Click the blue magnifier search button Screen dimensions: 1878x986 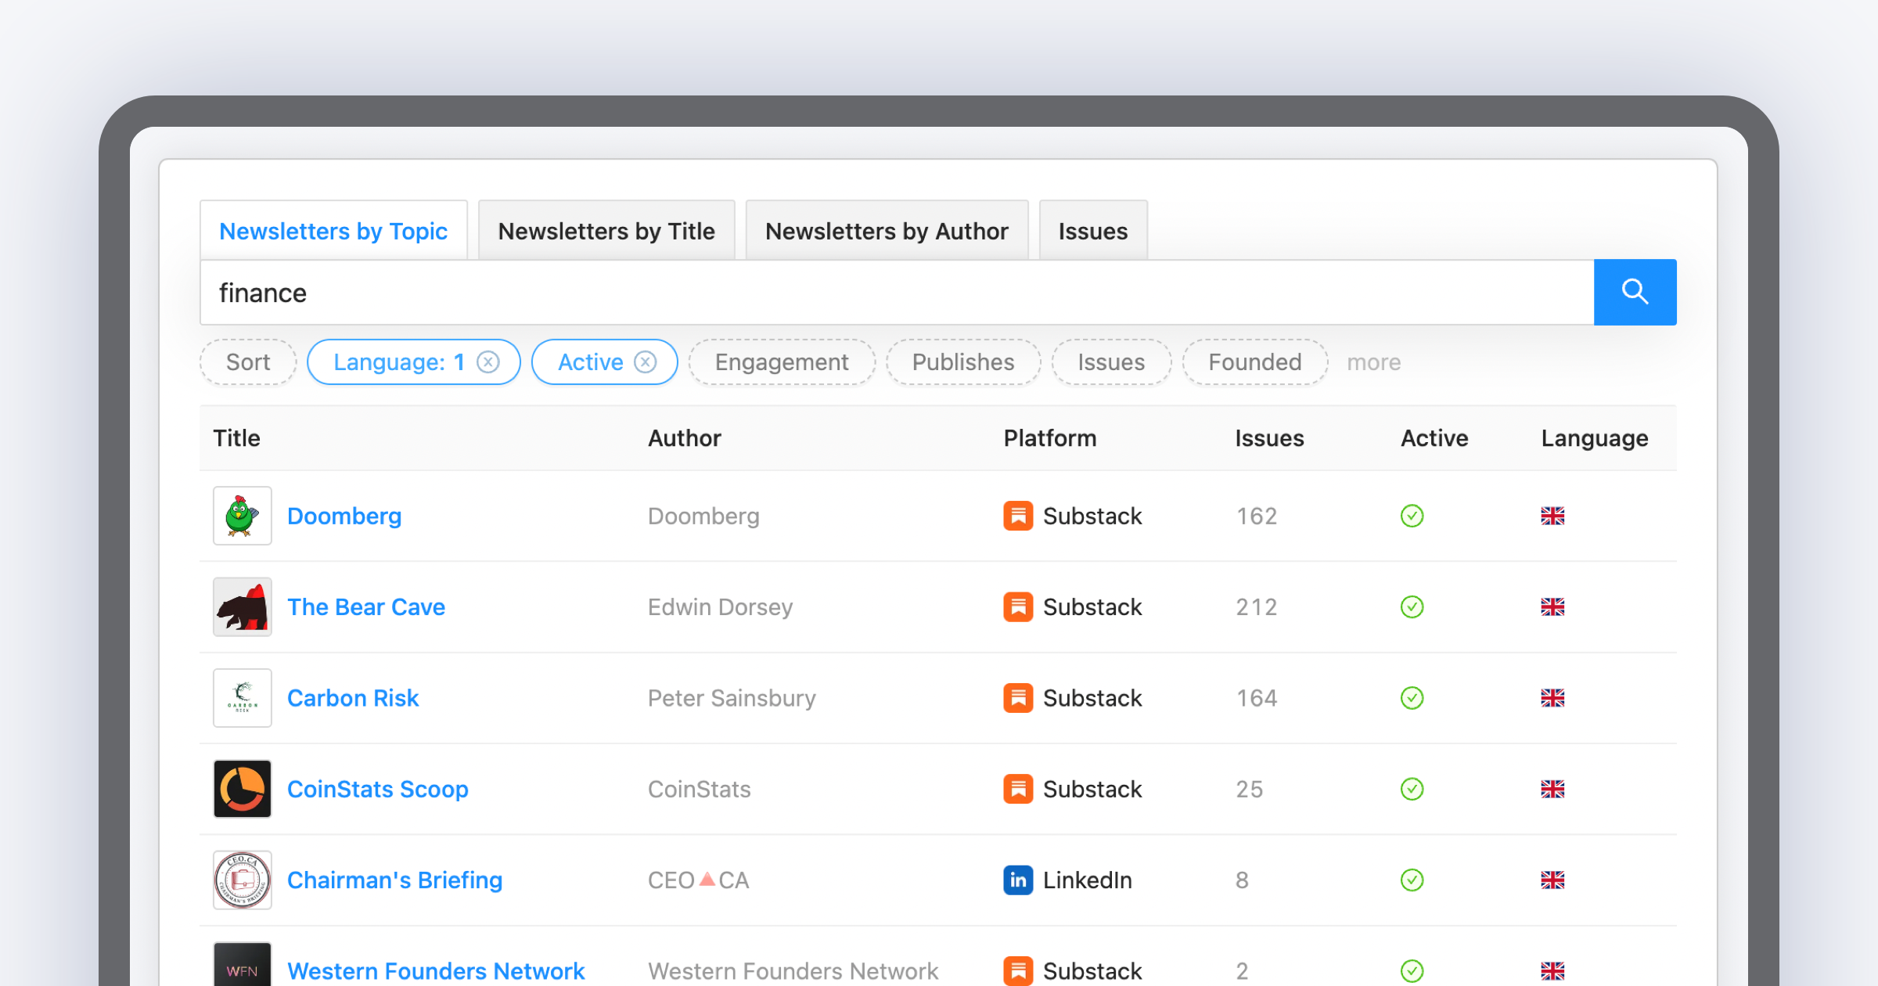pyautogui.click(x=1635, y=292)
